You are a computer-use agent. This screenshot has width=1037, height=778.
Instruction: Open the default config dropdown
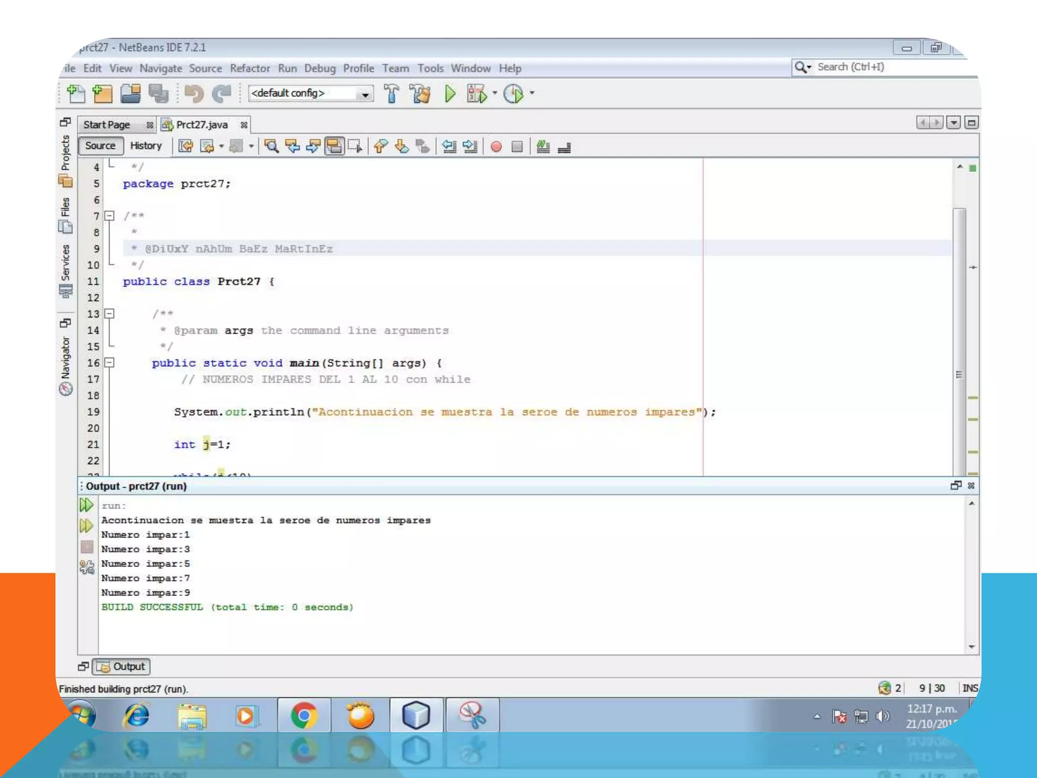[365, 94]
